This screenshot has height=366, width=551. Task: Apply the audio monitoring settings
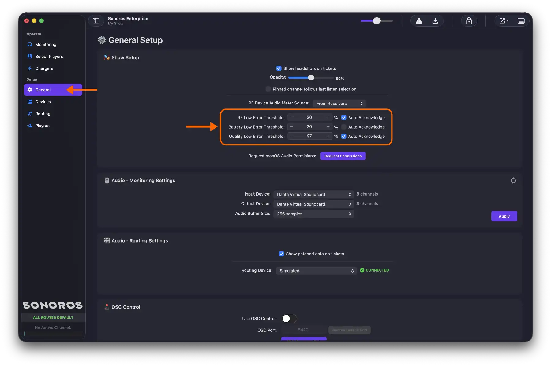tap(504, 216)
